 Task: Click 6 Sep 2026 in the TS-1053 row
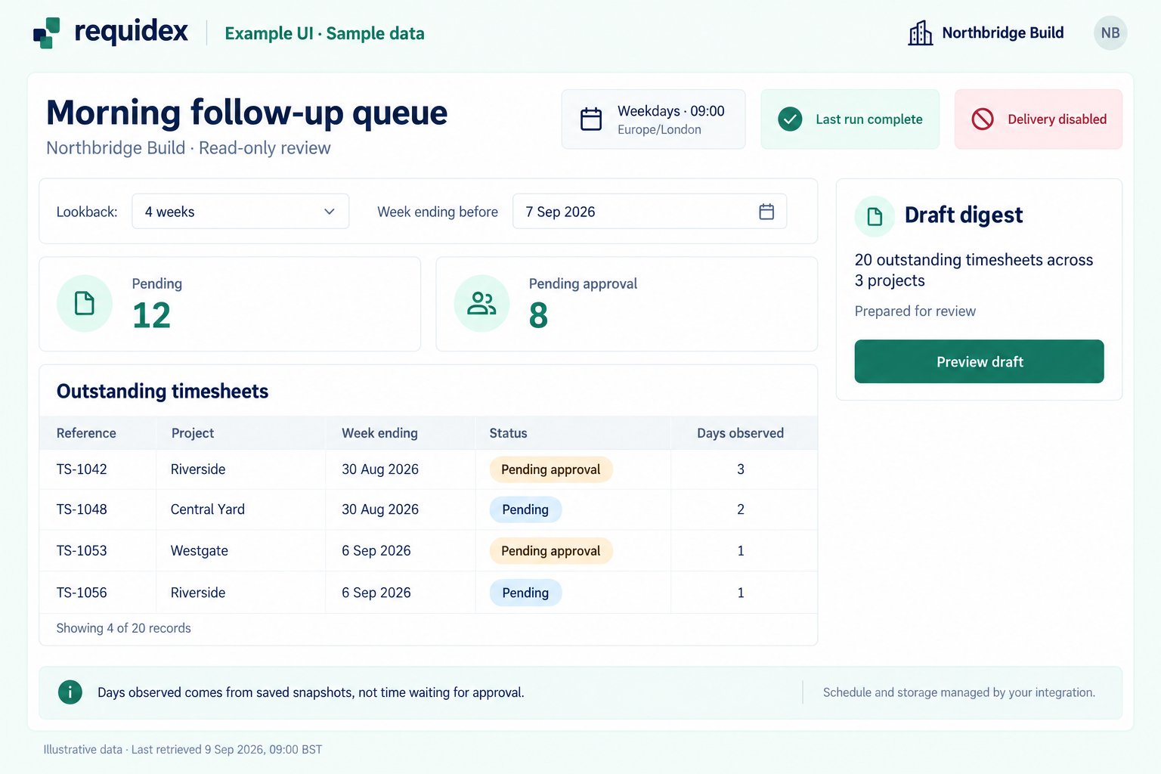tap(376, 551)
